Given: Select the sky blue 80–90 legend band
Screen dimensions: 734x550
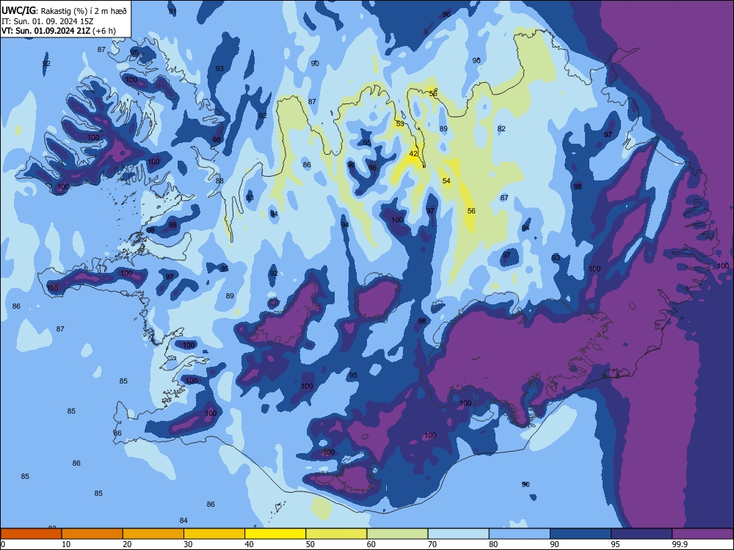Looking at the screenshot, I should coord(520,534).
